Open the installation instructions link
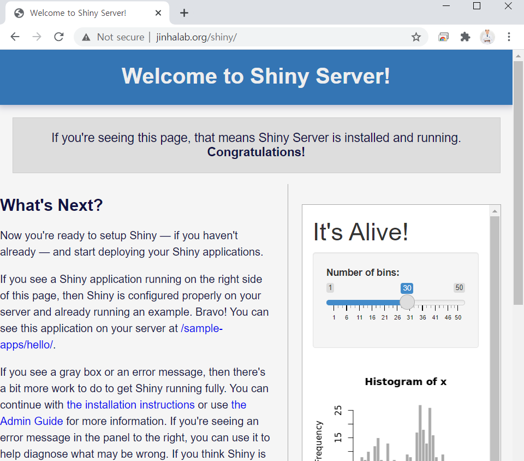This screenshot has width=524, height=461. (x=130, y=405)
